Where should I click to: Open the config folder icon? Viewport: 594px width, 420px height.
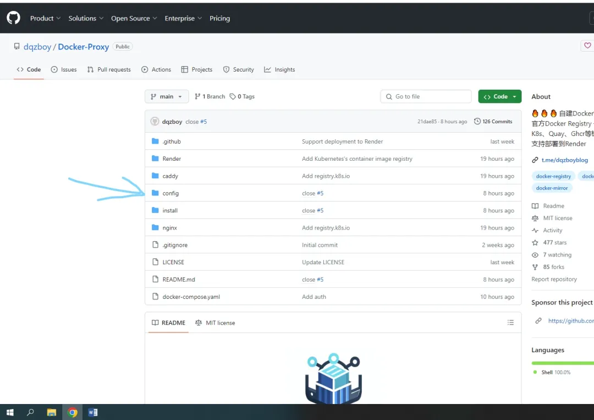click(x=155, y=193)
